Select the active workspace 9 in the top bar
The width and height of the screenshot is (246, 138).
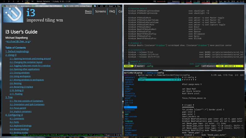click(27, 1)
